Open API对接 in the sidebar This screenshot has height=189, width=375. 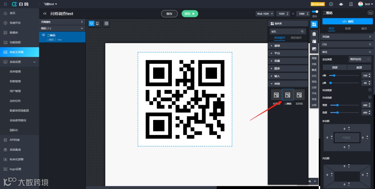point(19,140)
